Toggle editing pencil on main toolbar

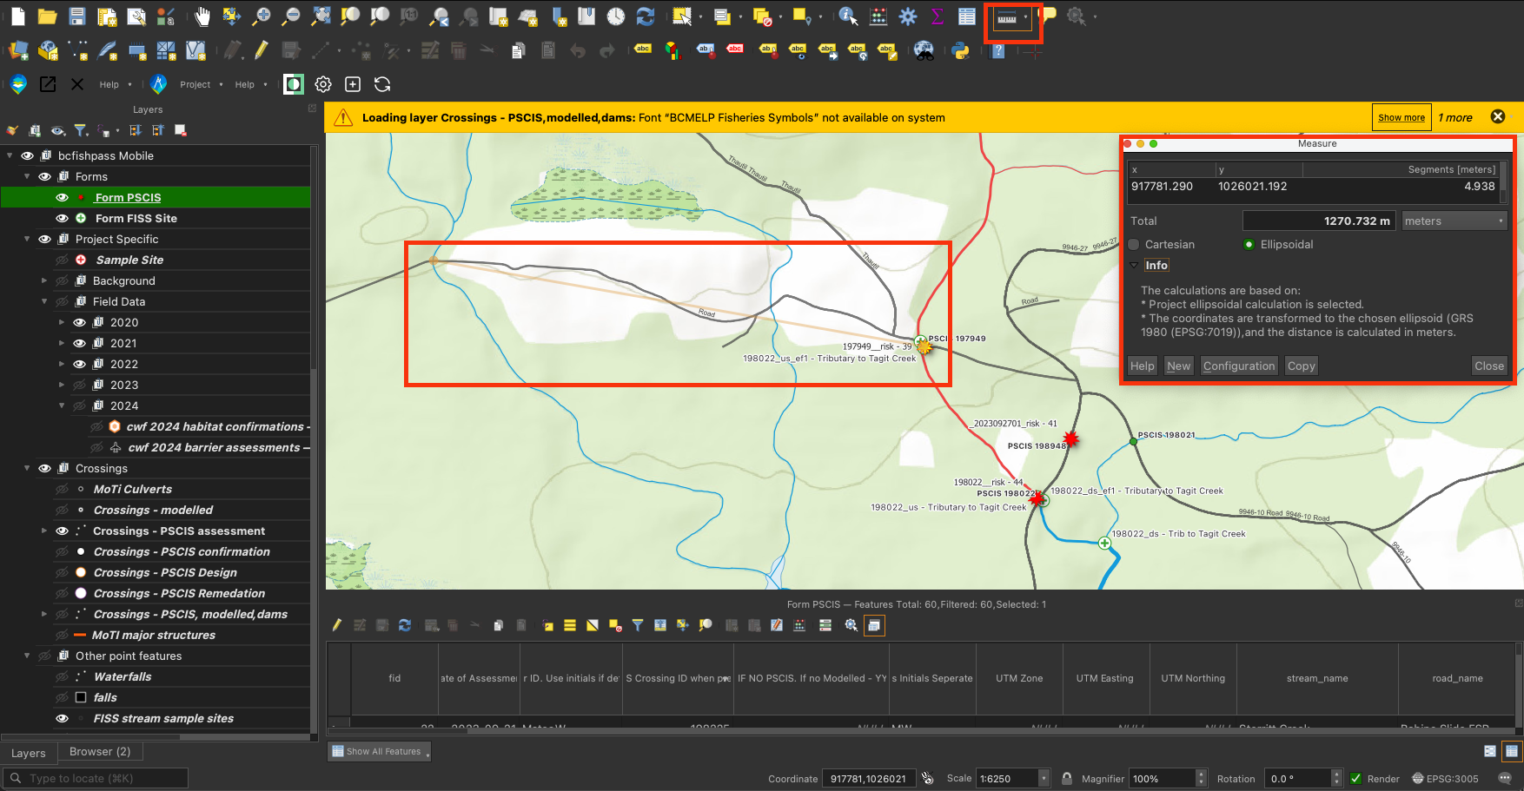(x=262, y=50)
